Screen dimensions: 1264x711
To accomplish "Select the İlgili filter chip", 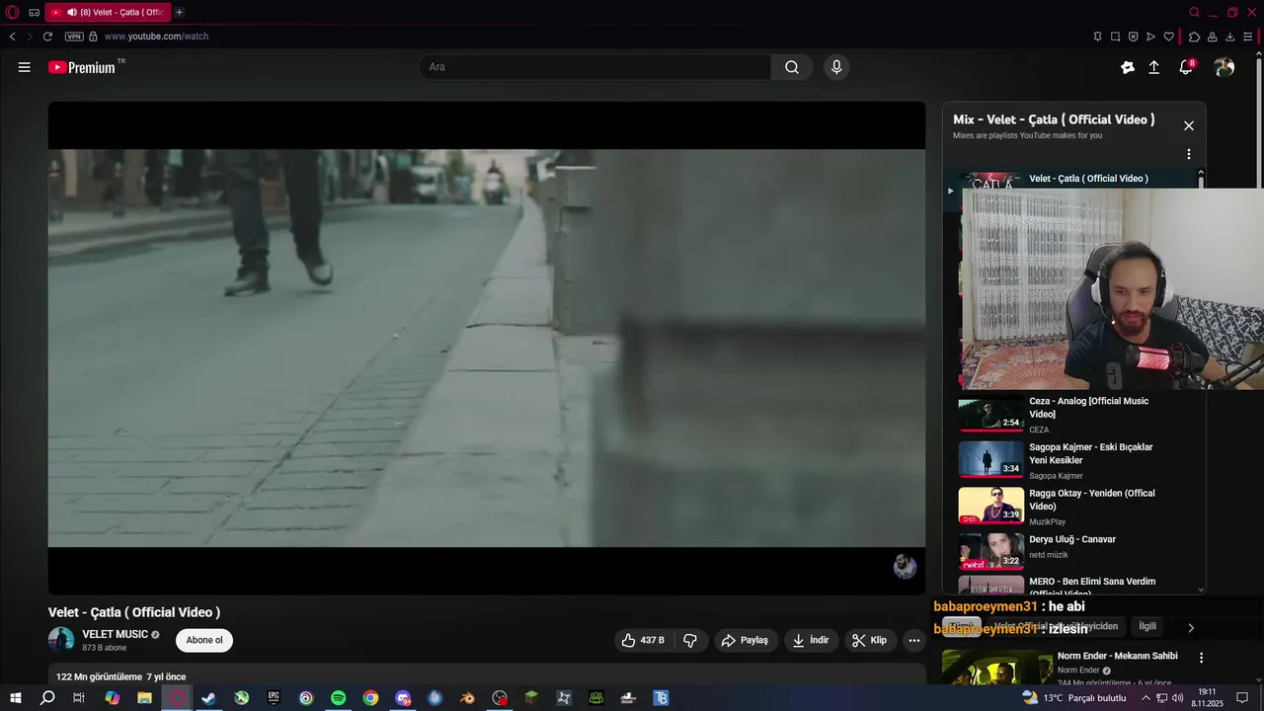I will (1147, 626).
